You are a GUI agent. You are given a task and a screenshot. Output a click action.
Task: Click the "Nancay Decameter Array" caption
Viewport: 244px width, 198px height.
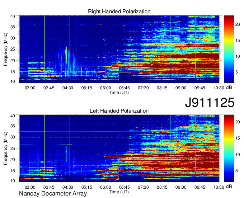53,194
